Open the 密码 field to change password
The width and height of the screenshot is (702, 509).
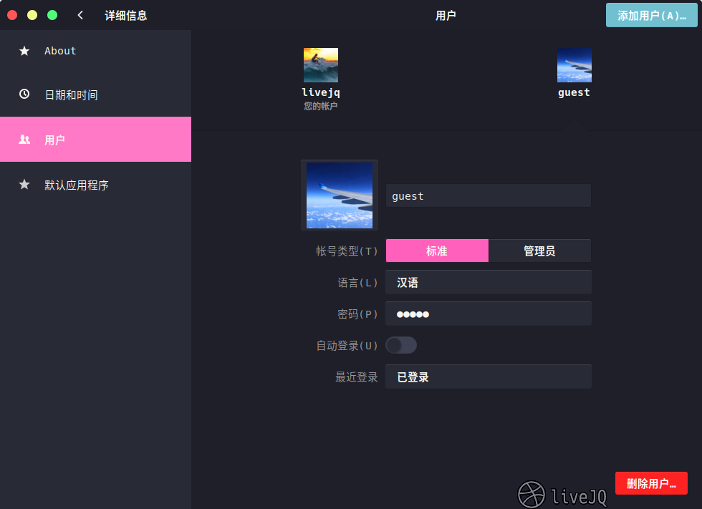(x=488, y=314)
